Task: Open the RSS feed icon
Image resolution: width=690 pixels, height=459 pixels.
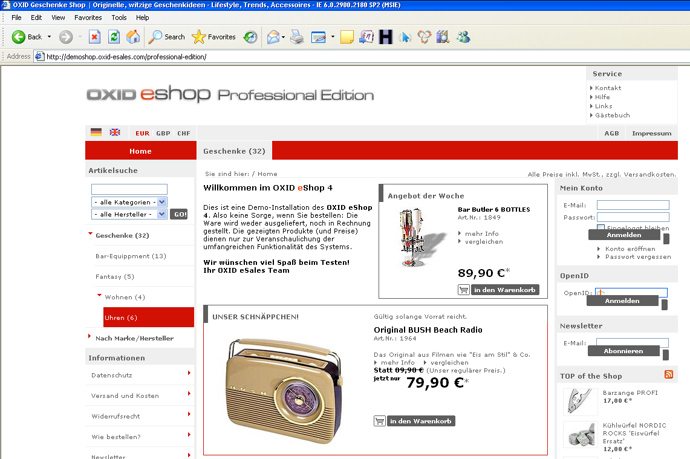Action: click(669, 375)
